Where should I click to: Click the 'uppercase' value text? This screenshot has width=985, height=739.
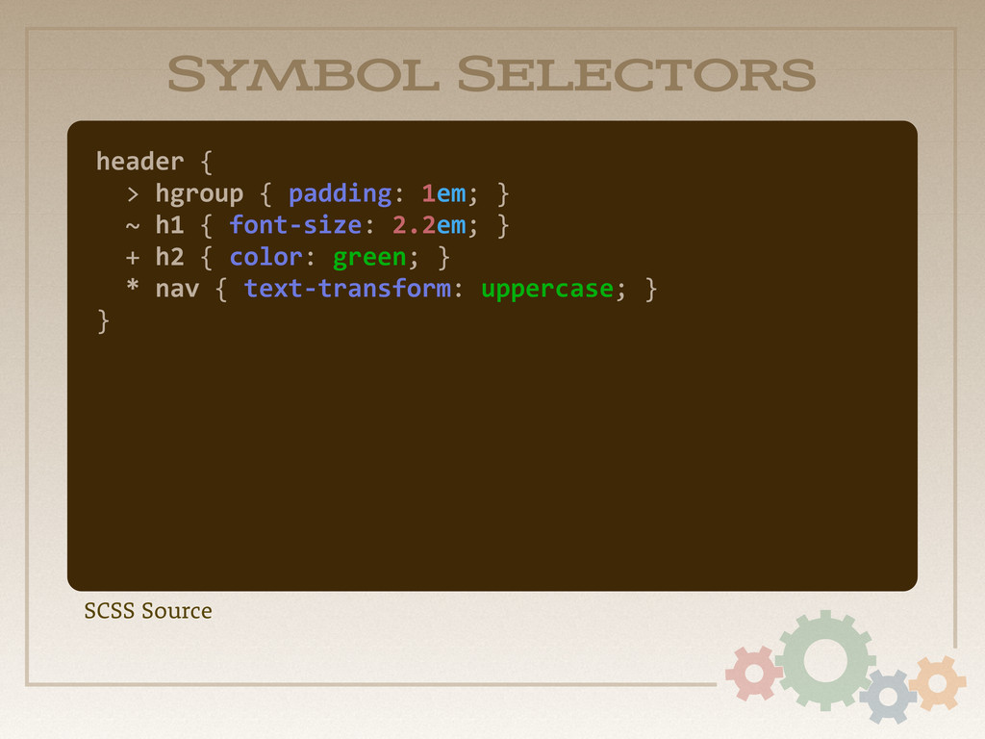pyautogui.click(x=547, y=290)
